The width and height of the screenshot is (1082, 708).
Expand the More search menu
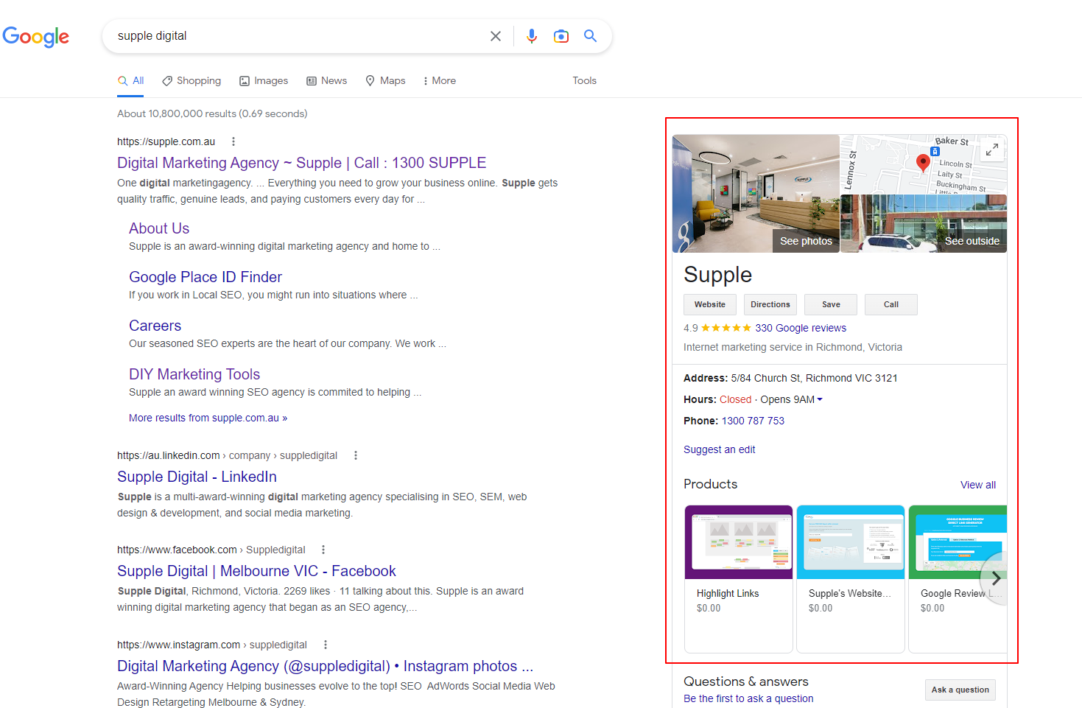click(439, 81)
